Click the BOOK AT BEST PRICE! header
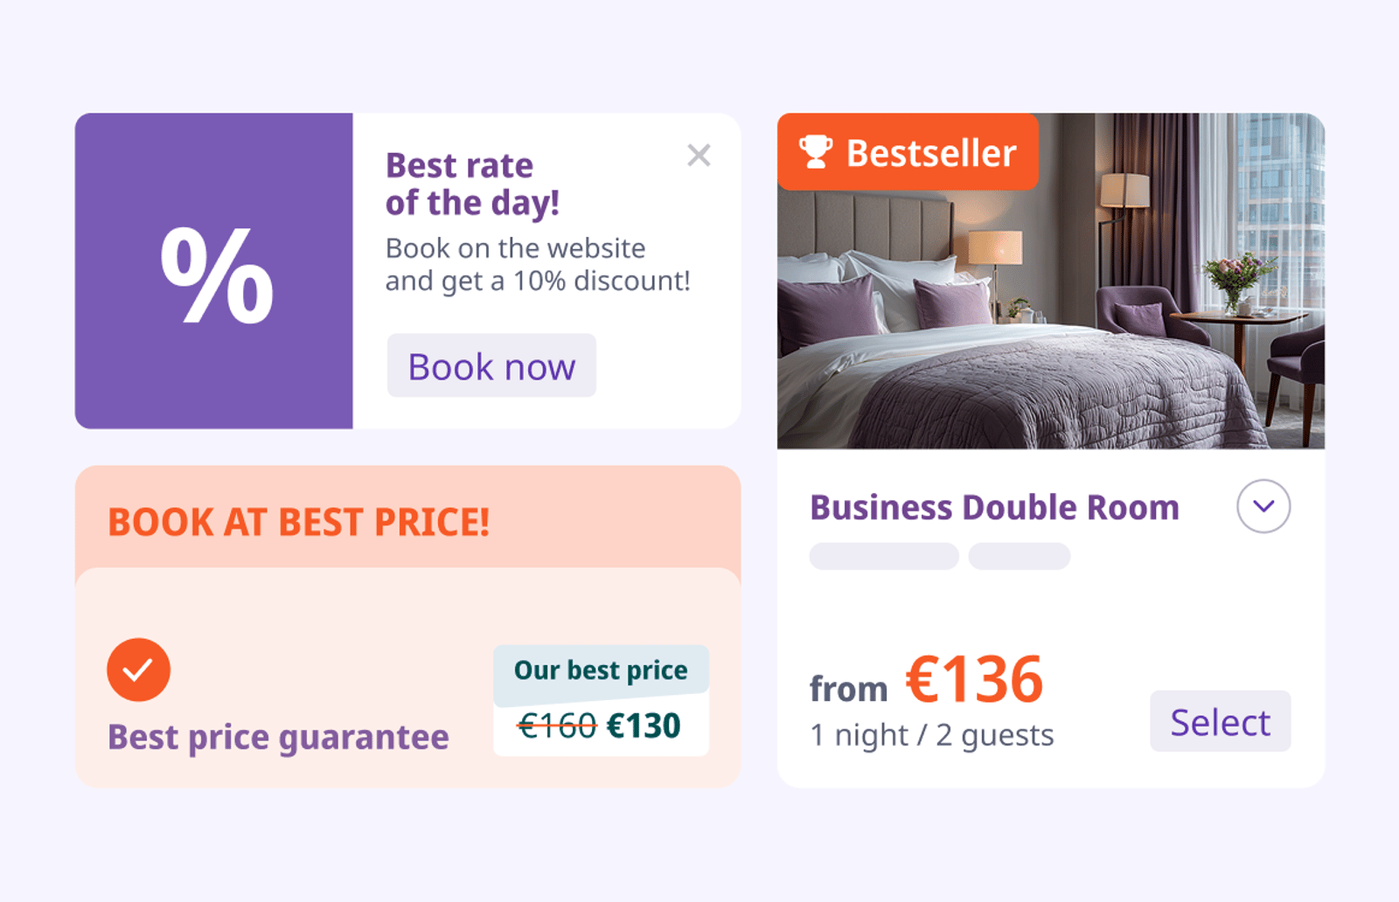The image size is (1399, 902). 298,522
